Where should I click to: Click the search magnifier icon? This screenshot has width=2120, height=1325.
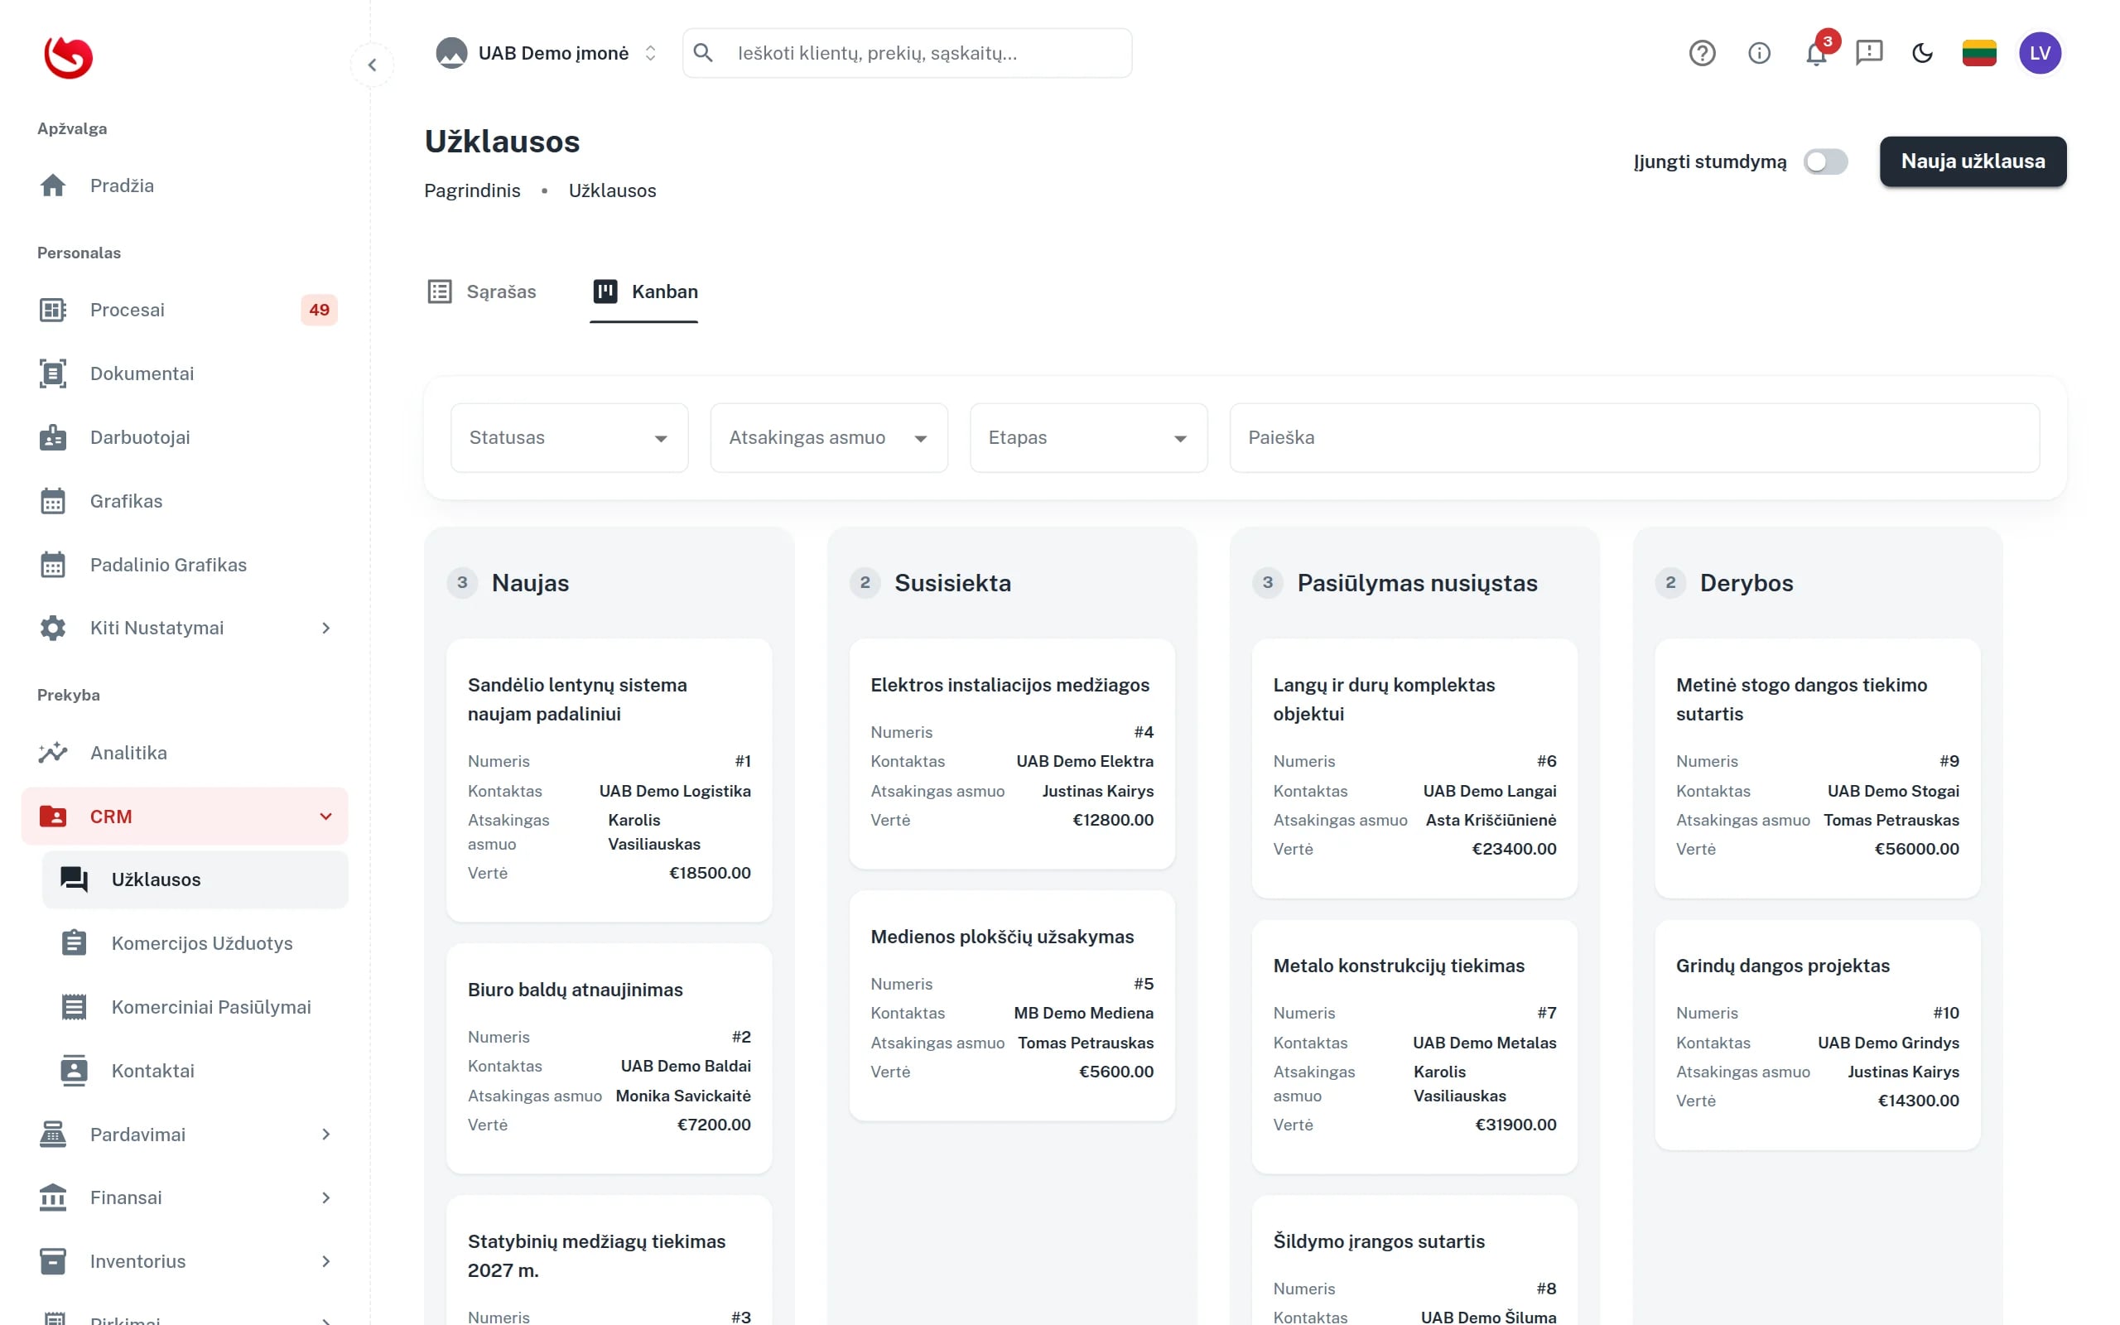pos(703,52)
